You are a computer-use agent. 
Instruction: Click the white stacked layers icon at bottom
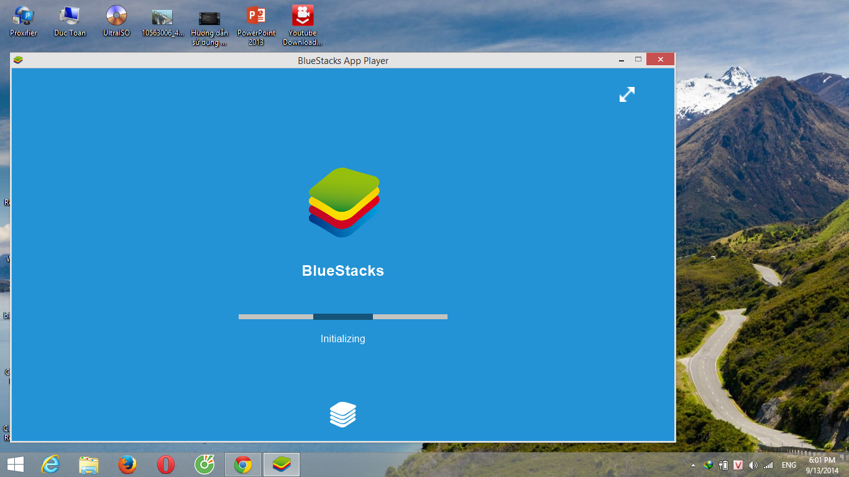[342, 414]
